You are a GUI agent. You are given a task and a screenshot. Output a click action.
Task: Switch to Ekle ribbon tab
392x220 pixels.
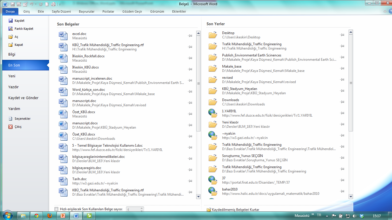pos(41,11)
